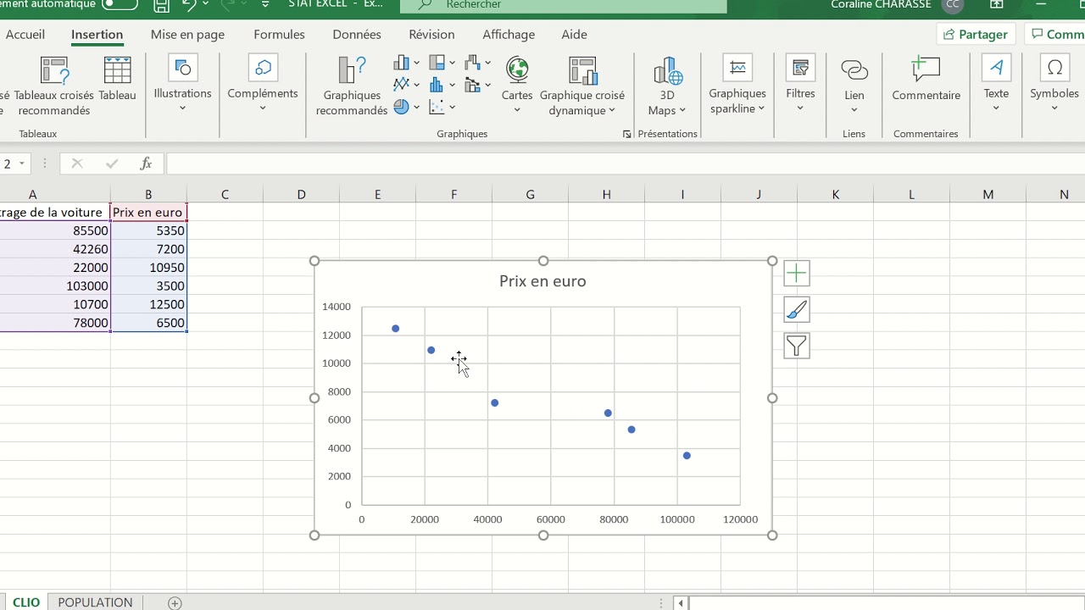Click the insert function fx button
Viewport: 1085px width, 610px height.
pos(146,164)
